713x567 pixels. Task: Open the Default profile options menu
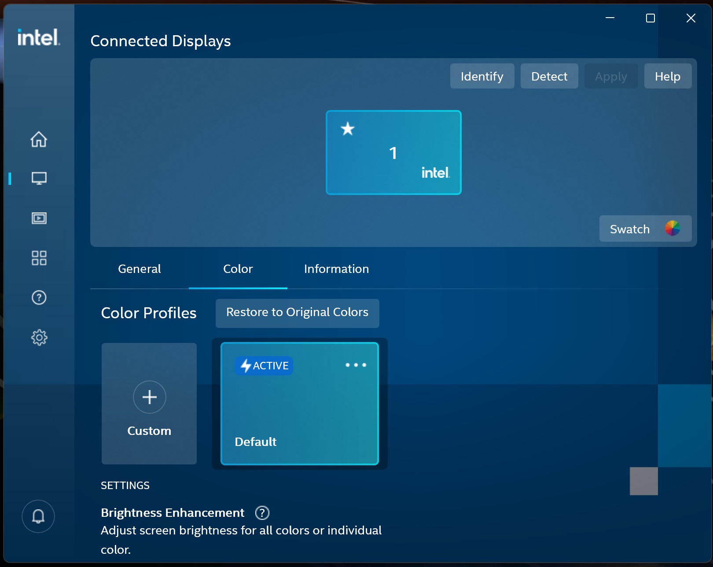tap(356, 365)
